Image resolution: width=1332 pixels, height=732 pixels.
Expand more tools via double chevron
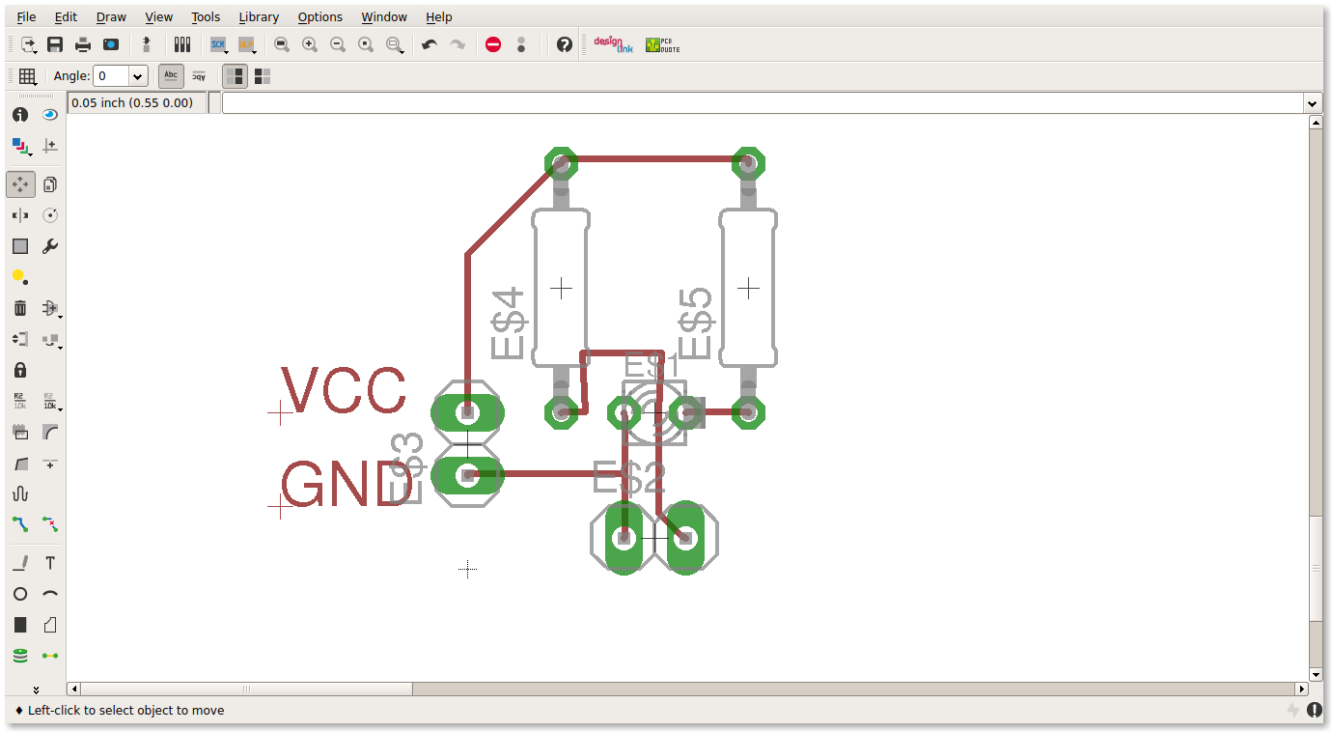pyautogui.click(x=36, y=690)
